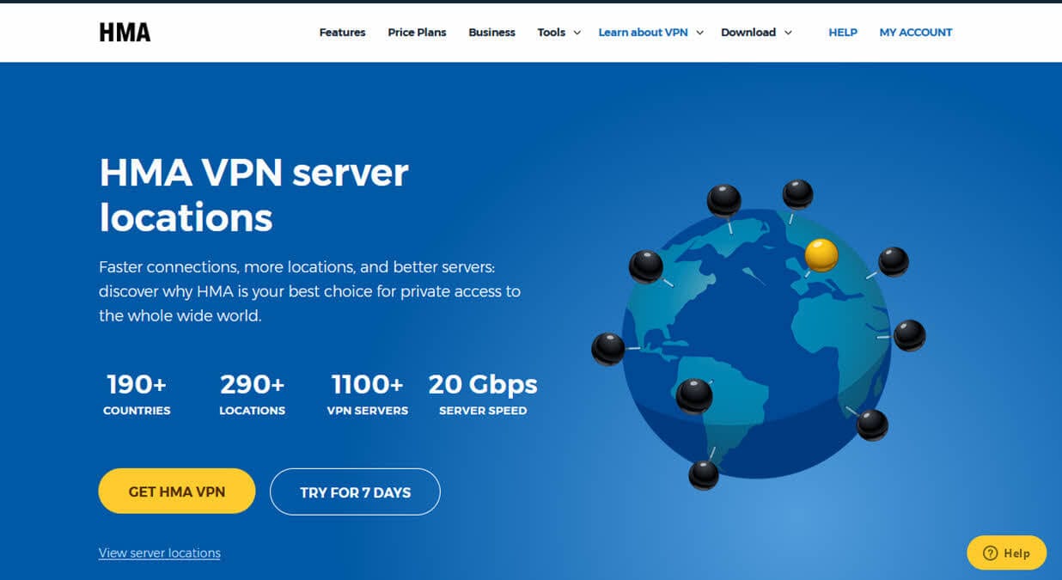Open the Features page
The width and height of the screenshot is (1062, 580).
click(x=342, y=33)
